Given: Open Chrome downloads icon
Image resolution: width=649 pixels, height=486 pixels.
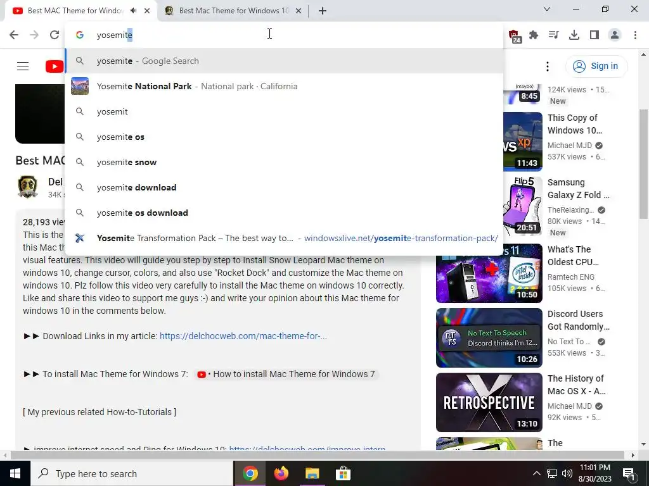Looking at the screenshot, I should pos(574,35).
